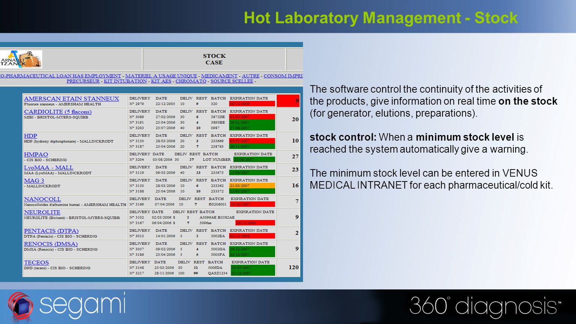Open AMERSCAN ETAIN STANNEUX product link
The image size is (576, 324).
coord(71,99)
